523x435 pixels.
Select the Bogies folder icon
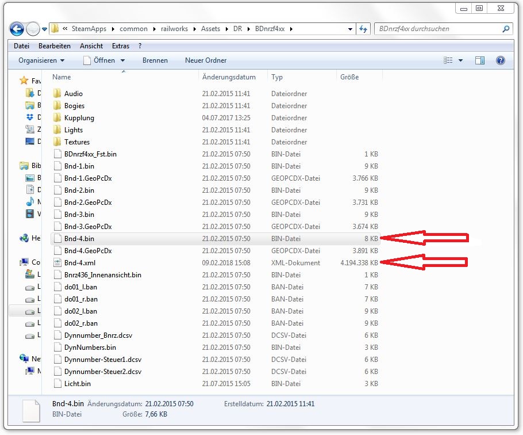pyautogui.click(x=57, y=105)
